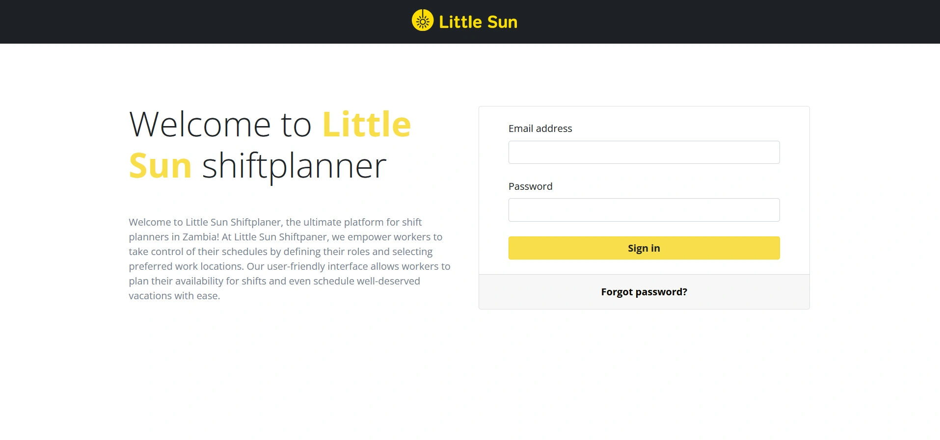This screenshot has height=440, width=940.
Task: Click the words Welcome to in heading
Action: pyautogui.click(x=220, y=125)
